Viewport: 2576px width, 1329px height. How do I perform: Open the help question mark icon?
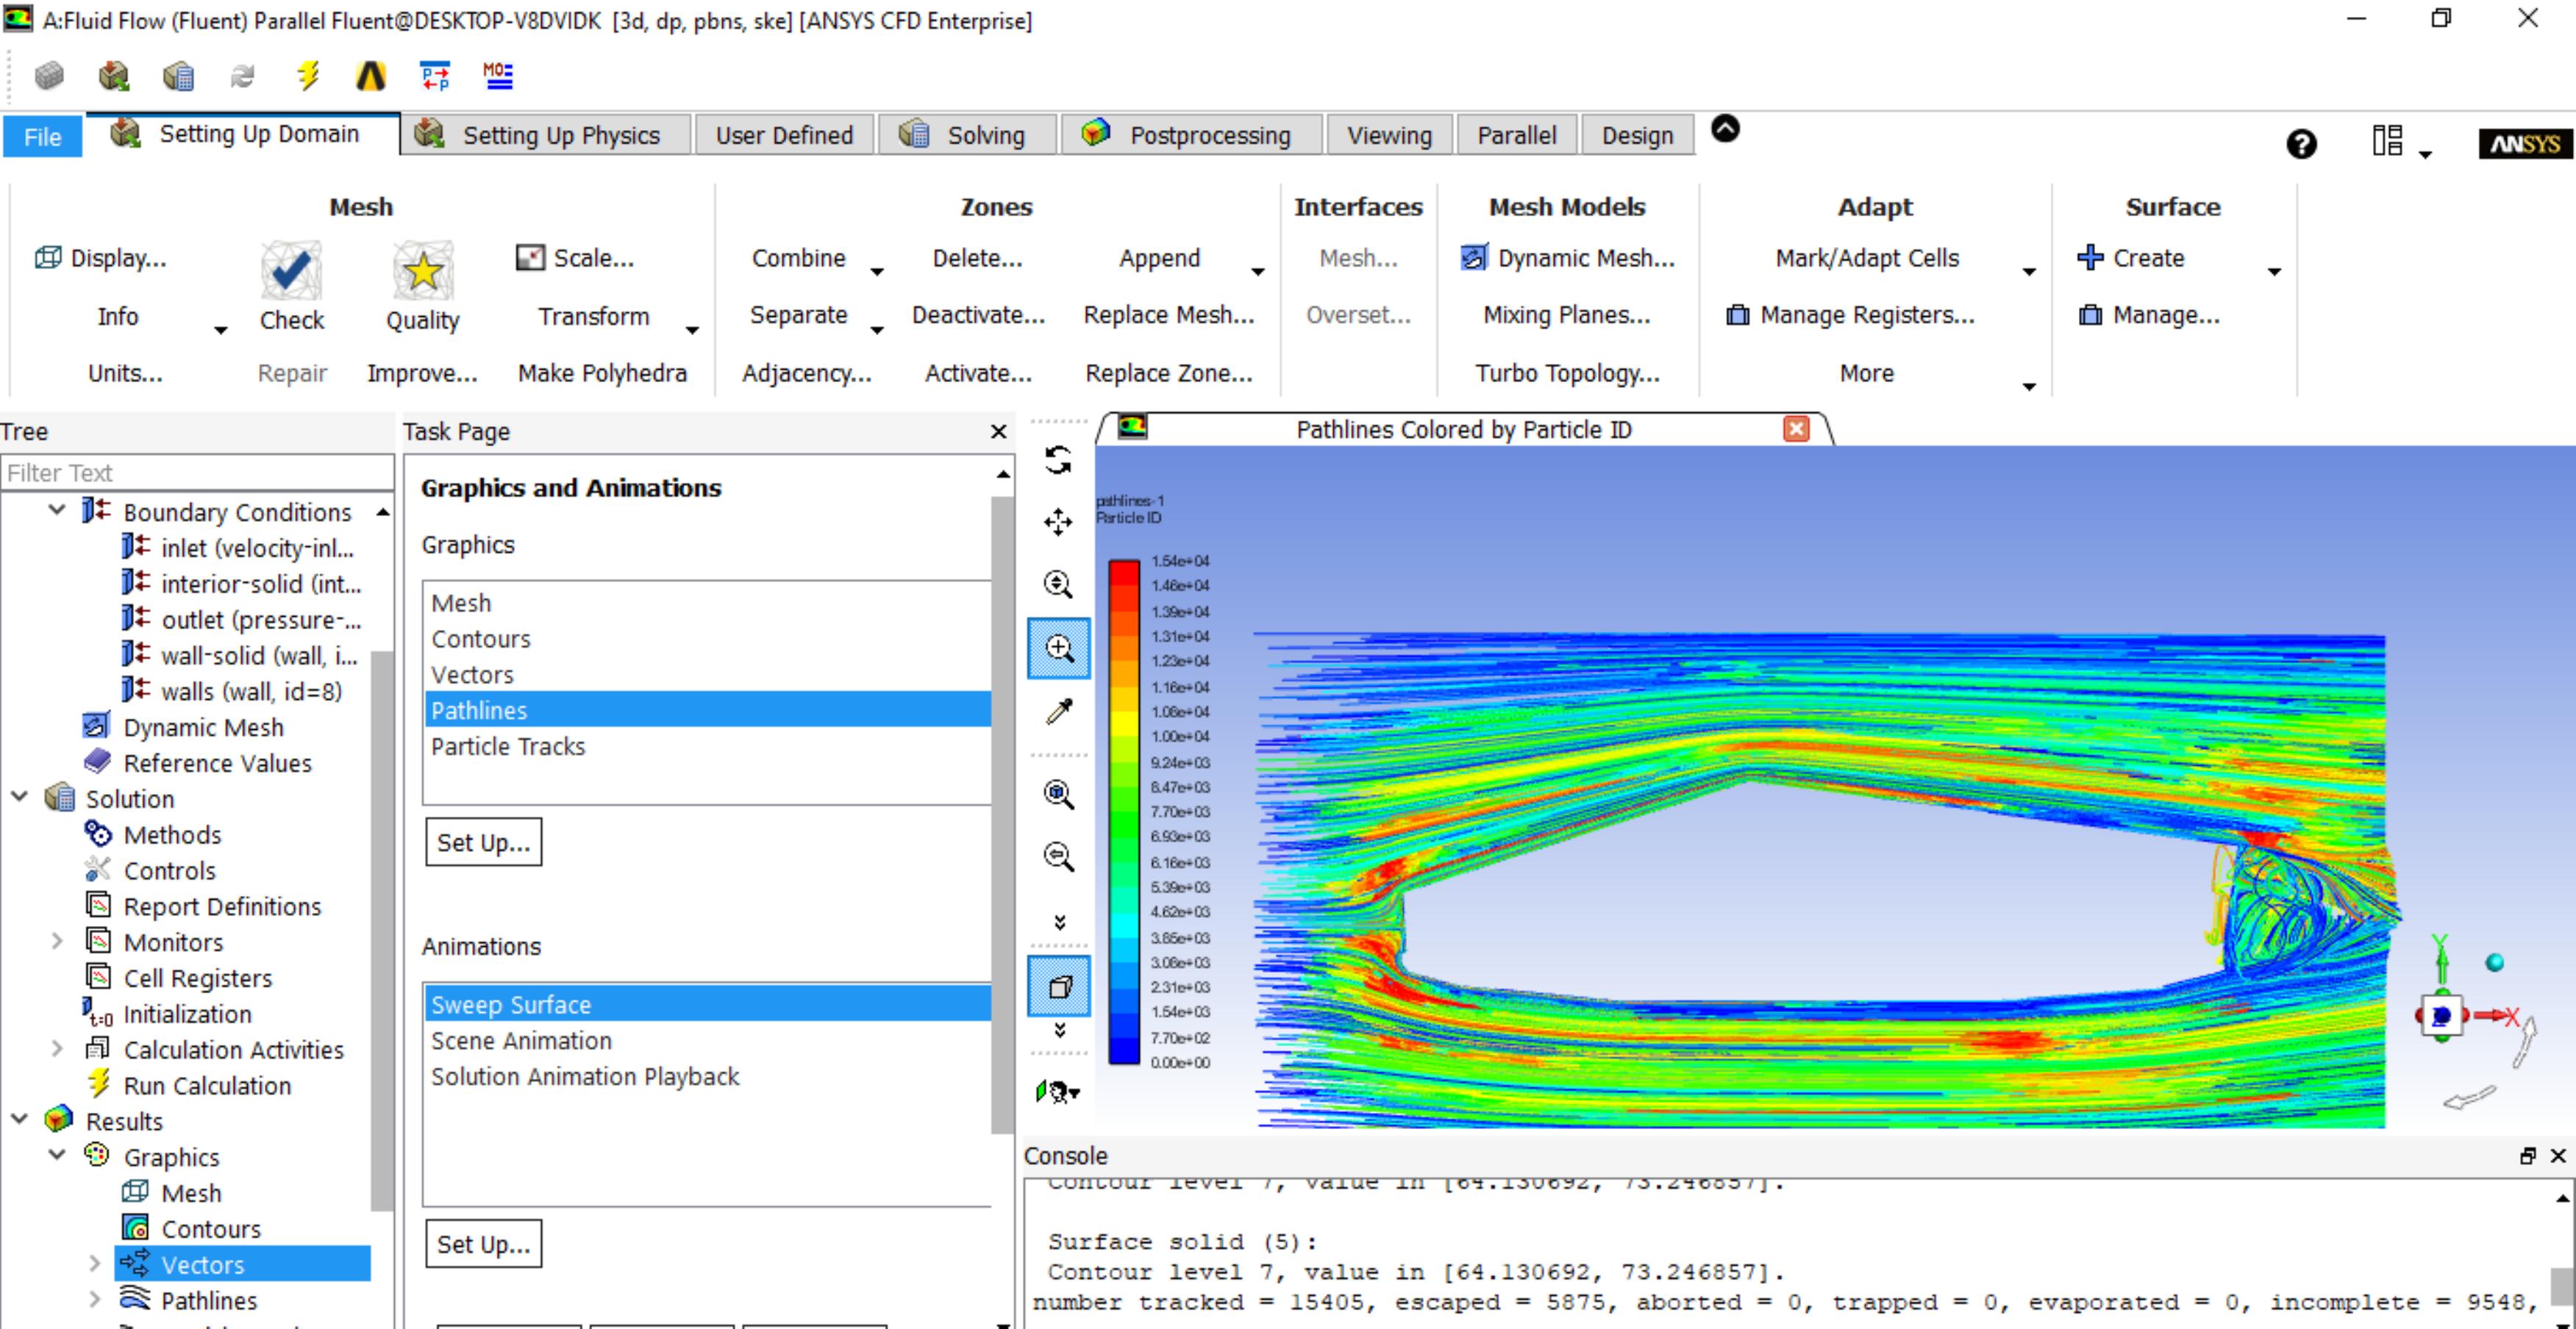(x=2301, y=145)
